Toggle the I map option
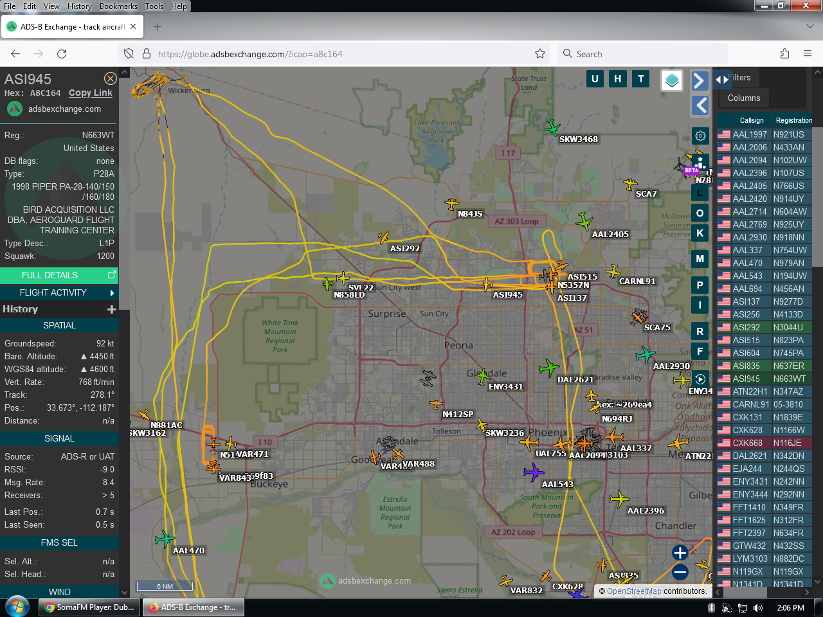823x617 pixels. pos(700,305)
